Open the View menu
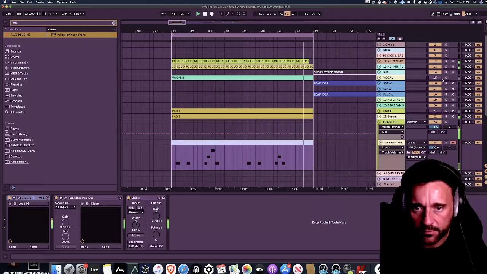Screen dimensions: 487x274 (x=50, y=2)
